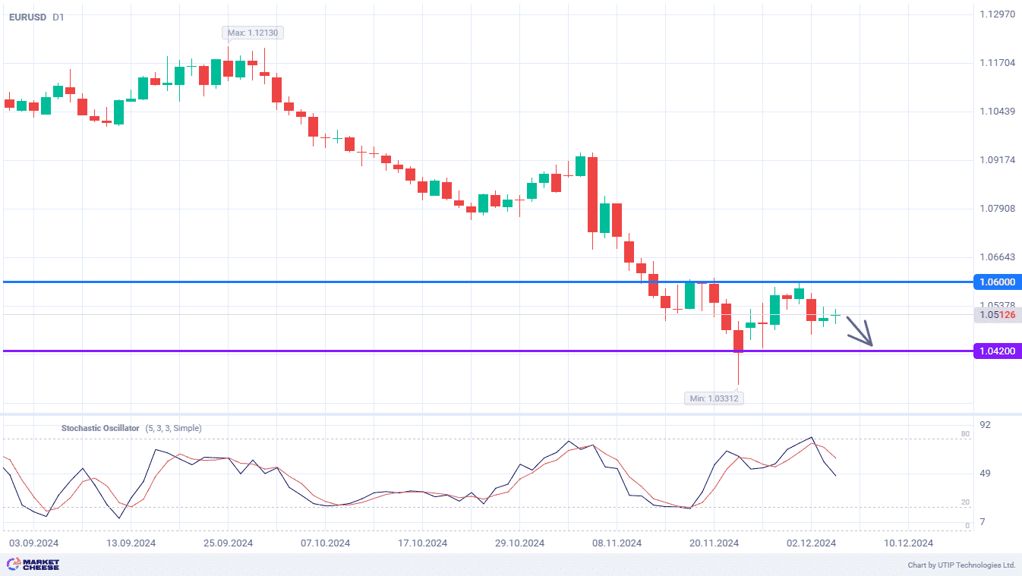The height and width of the screenshot is (576, 1022).
Task: Click the 08.11.2024 date on time axis
Action: (x=617, y=543)
